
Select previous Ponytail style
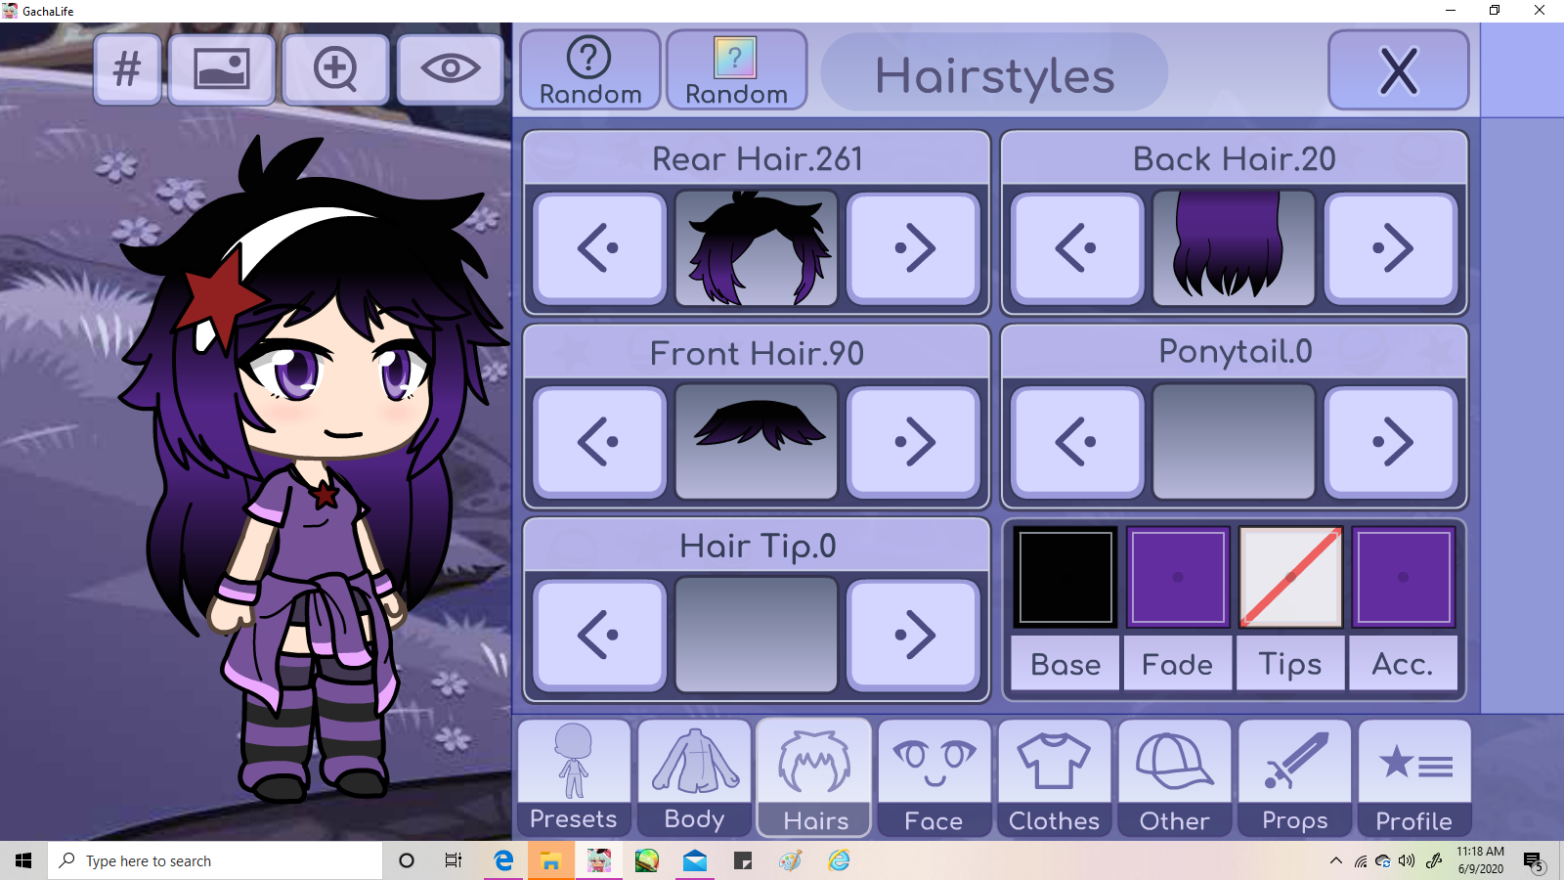(x=1077, y=442)
